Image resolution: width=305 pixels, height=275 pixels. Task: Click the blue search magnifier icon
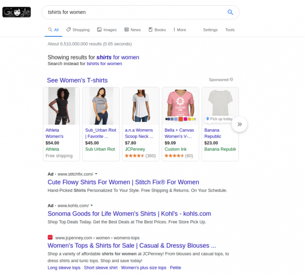(230, 12)
